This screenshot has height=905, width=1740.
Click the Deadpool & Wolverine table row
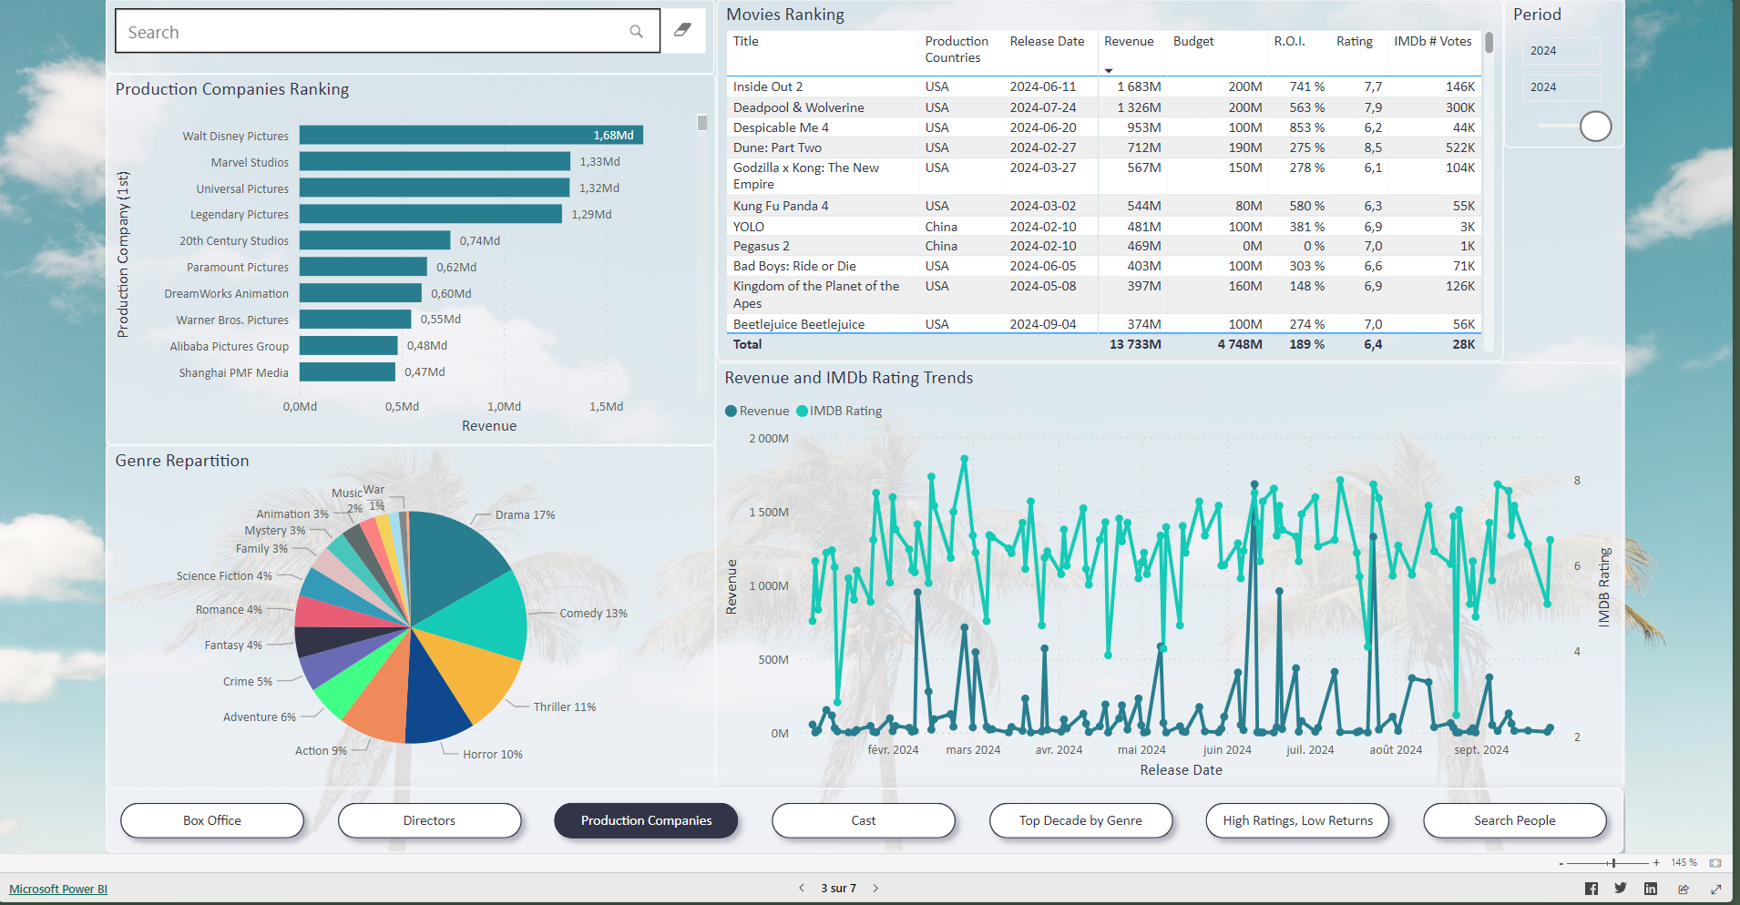click(x=1103, y=107)
